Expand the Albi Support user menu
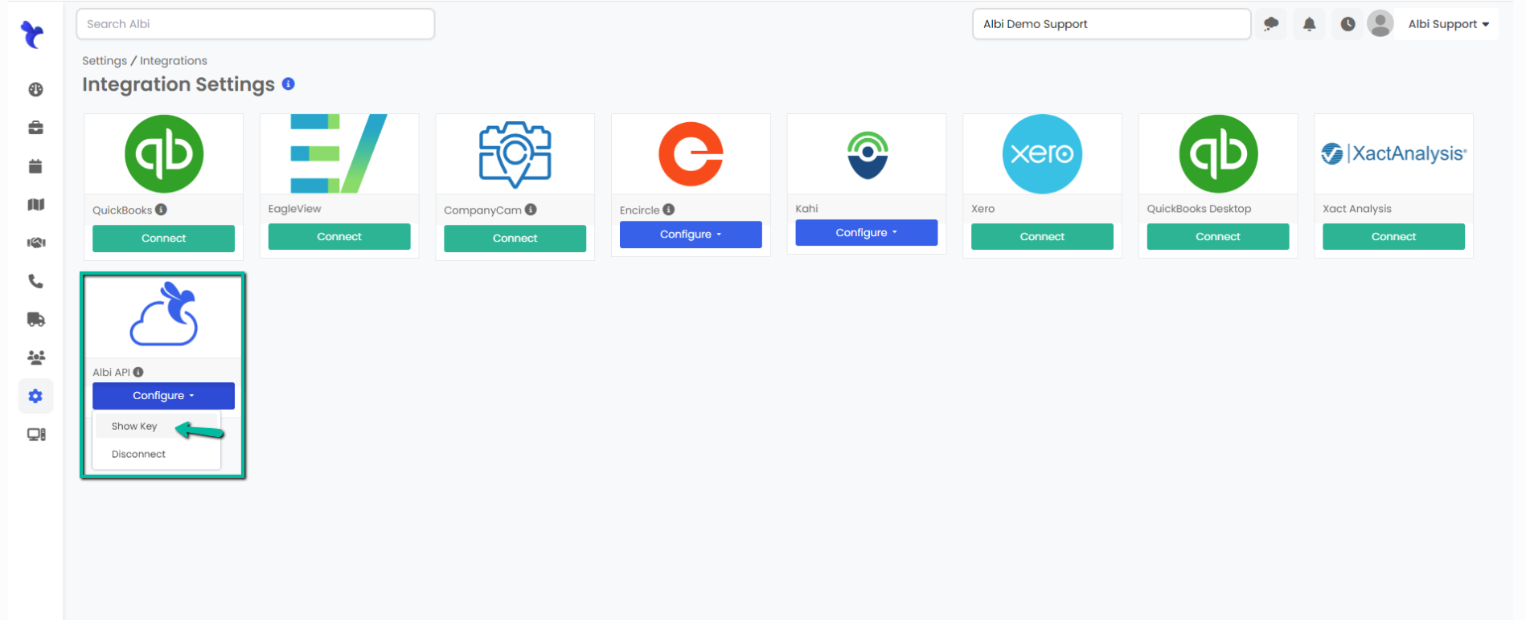Screen dimensions: 1526x620 pyautogui.click(x=1448, y=24)
